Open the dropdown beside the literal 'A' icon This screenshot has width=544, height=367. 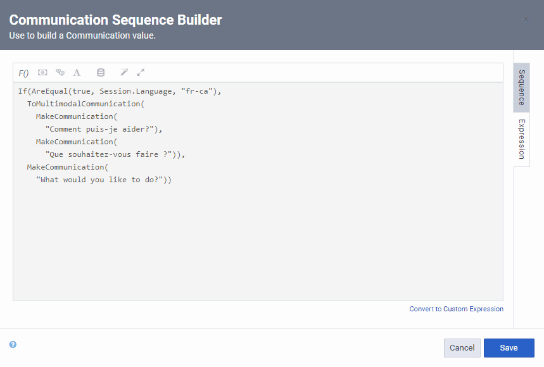coord(84,72)
